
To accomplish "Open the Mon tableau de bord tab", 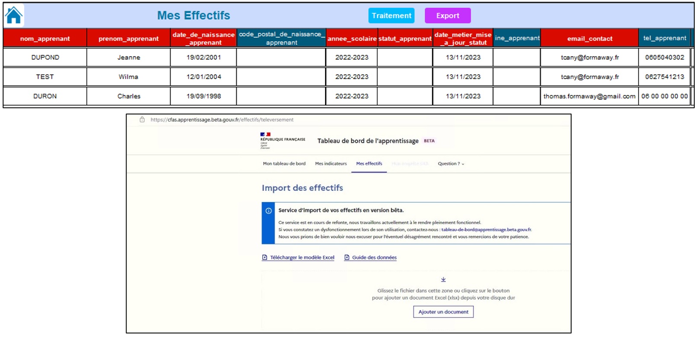I will click(x=284, y=164).
